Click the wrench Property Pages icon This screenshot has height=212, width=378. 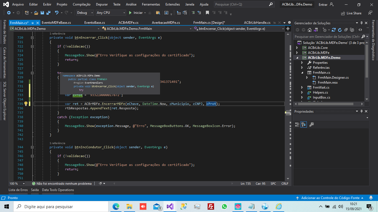pos(311,124)
